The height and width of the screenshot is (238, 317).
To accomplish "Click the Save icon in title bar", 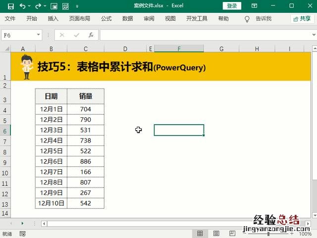I will tap(11, 6).
